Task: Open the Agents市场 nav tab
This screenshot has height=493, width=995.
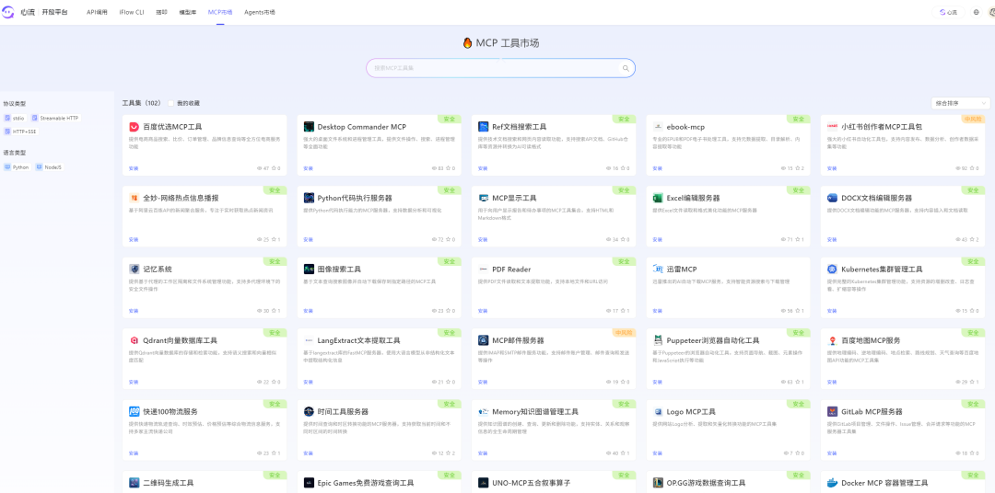Action: (260, 12)
